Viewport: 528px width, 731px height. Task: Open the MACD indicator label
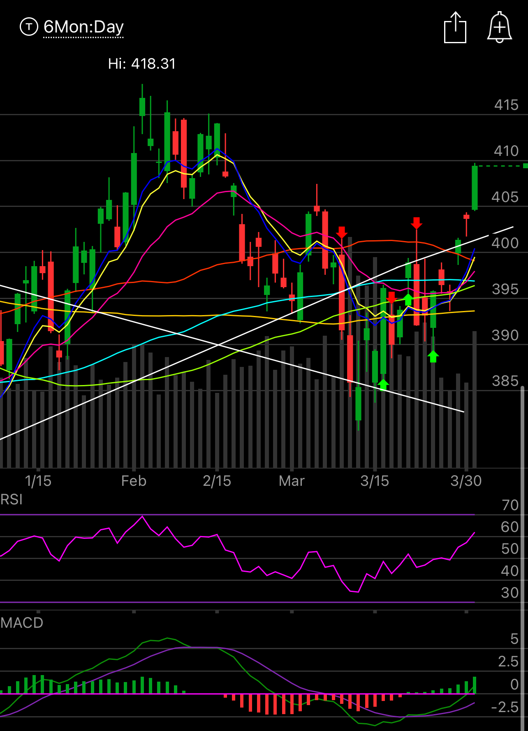click(22, 623)
